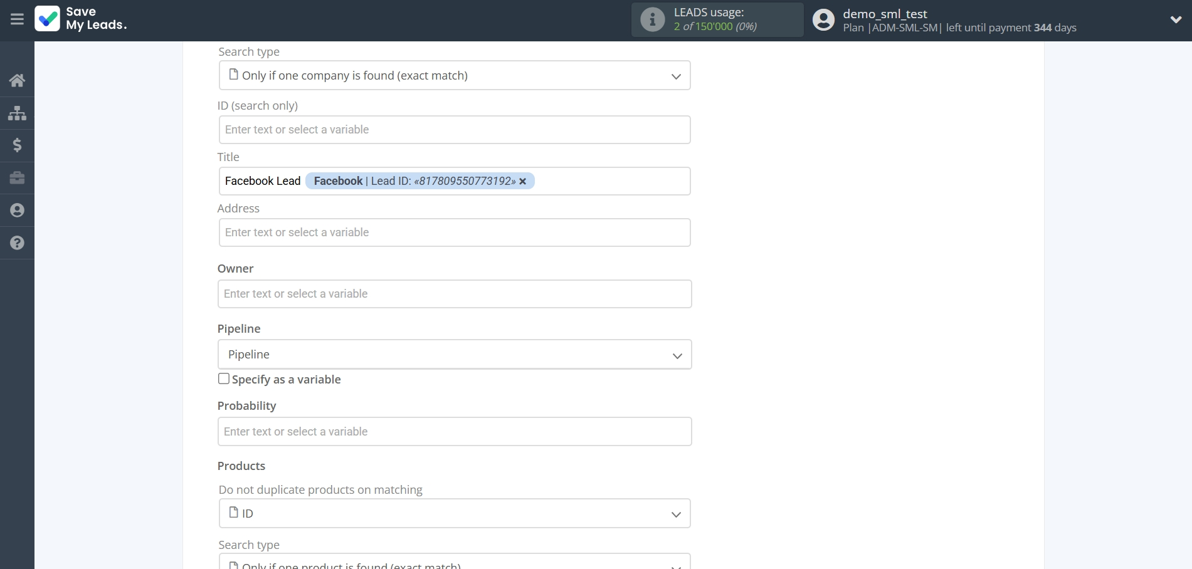Open the Connections icon in the sidebar
The image size is (1192, 569).
(x=17, y=113)
